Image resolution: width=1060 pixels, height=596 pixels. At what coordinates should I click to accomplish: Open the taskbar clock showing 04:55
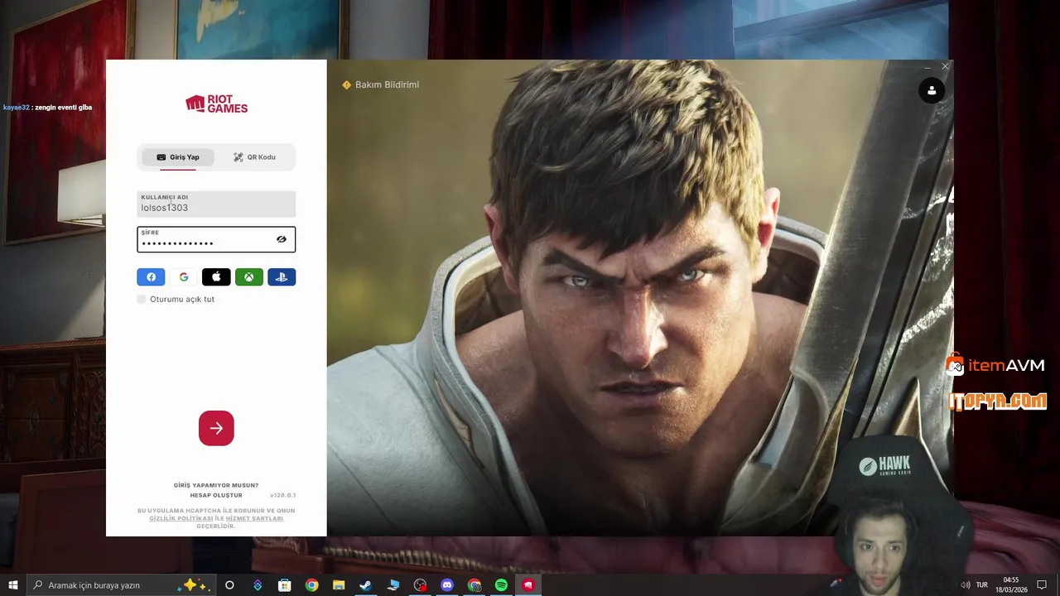click(x=1010, y=585)
